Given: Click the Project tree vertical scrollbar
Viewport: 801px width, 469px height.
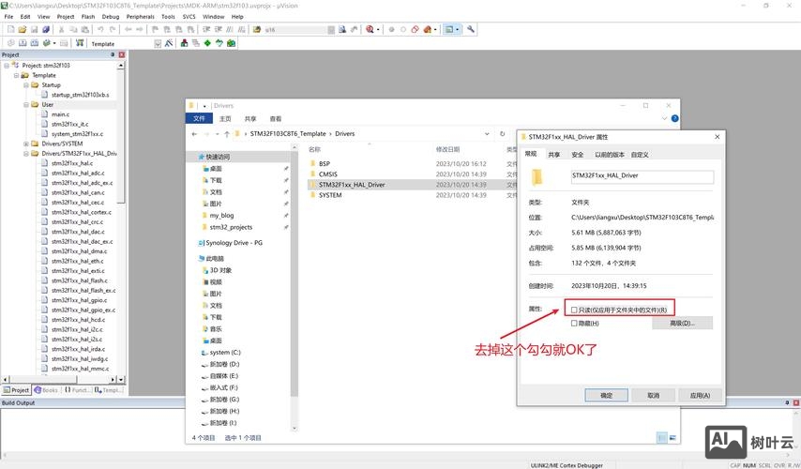Looking at the screenshot, I should [x=121, y=135].
